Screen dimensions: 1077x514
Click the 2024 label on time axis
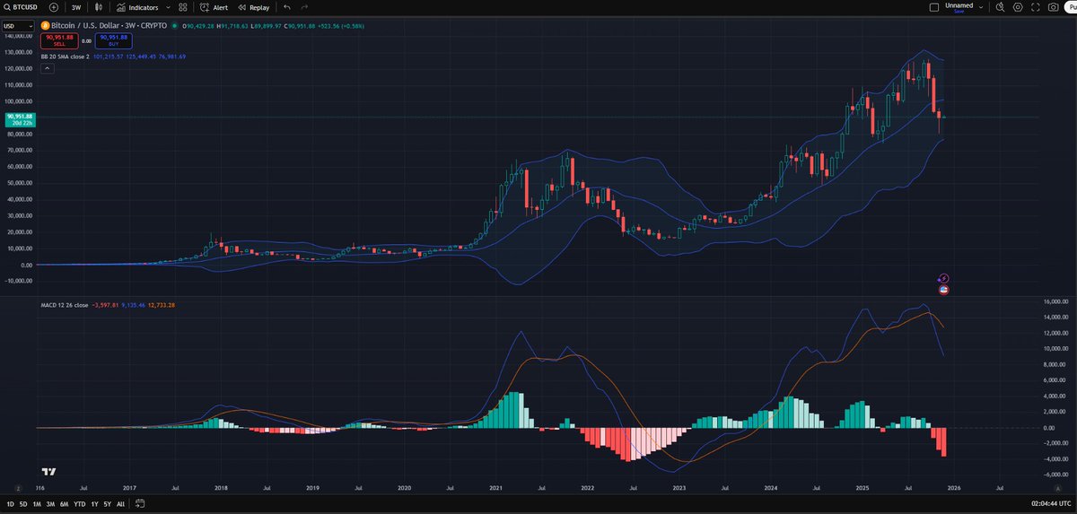(771, 487)
